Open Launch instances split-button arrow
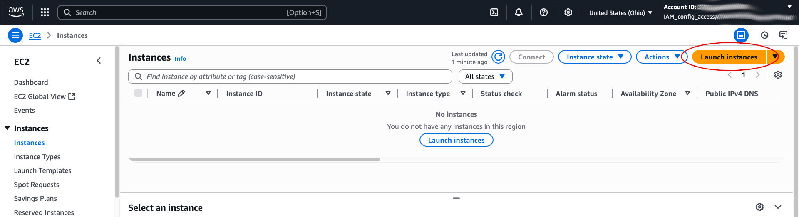 (x=775, y=57)
